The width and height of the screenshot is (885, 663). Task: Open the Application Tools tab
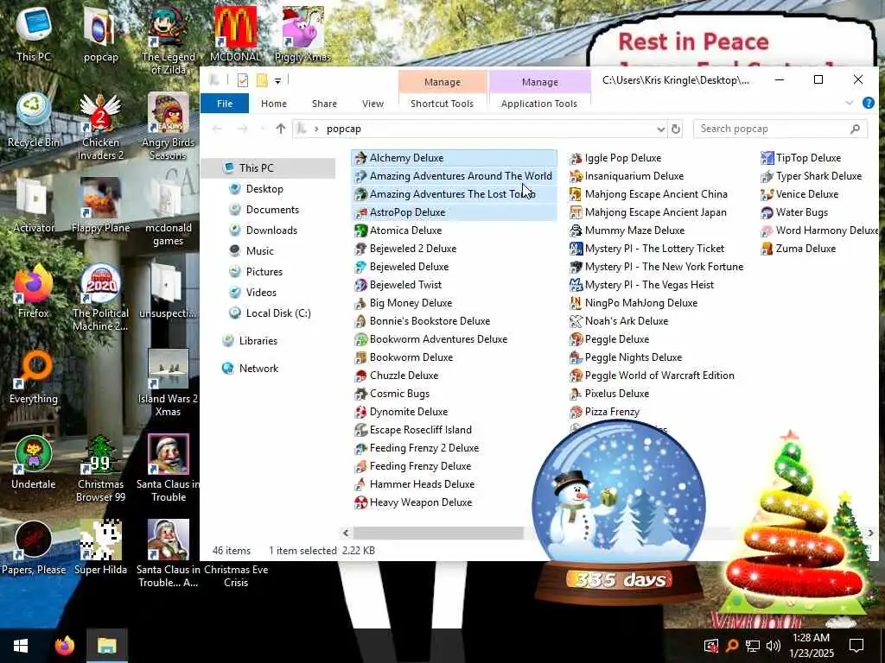pyautogui.click(x=539, y=104)
